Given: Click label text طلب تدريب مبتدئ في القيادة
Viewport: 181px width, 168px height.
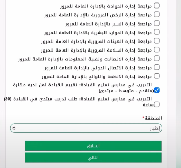Looking at the screenshot, I should coord(45,99).
